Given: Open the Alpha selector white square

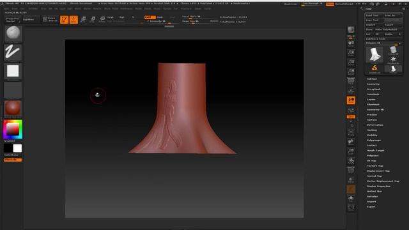Looking at the screenshot, I should [x=13, y=71].
